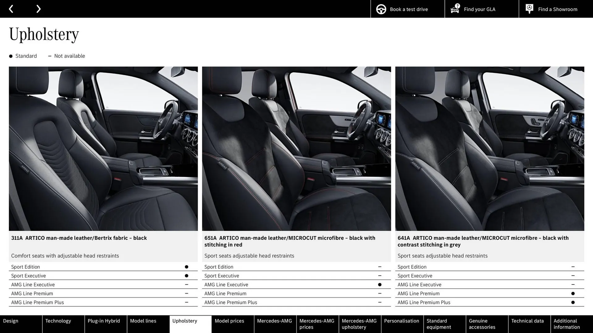Click the 651A red-stitched upholstery image
Screen dimensions: 593x333
coord(296,148)
